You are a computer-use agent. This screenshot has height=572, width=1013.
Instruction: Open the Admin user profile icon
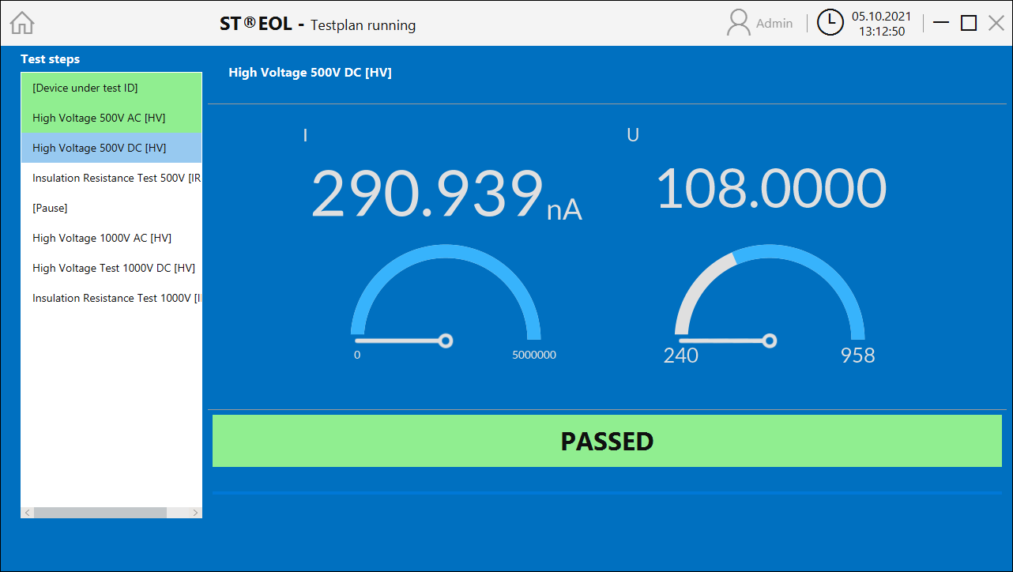pos(738,22)
